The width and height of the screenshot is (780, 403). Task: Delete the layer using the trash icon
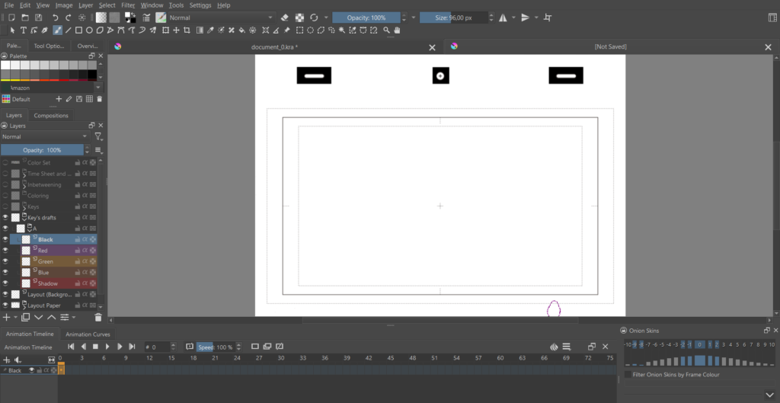click(x=97, y=317)
